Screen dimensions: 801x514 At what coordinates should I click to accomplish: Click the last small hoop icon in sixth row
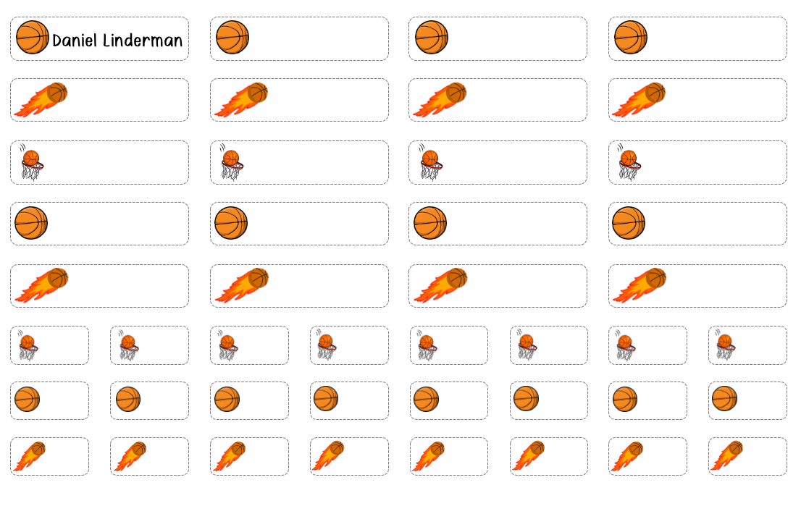click(x=724, y=345)
